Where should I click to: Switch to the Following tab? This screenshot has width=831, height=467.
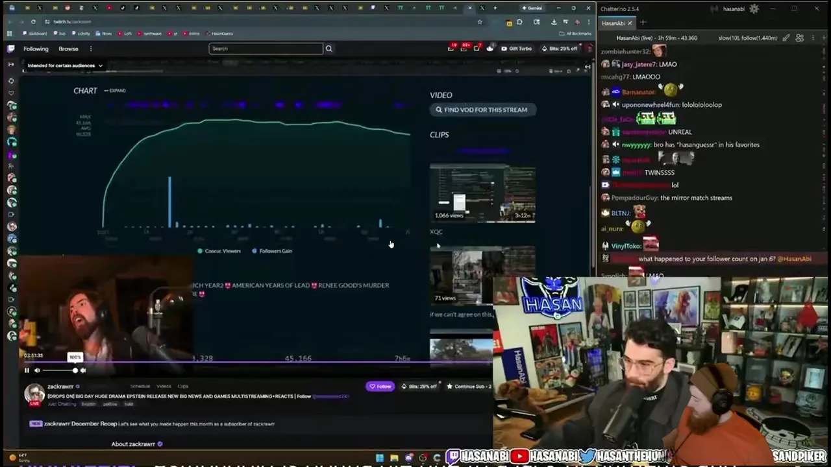pos(36,49)
